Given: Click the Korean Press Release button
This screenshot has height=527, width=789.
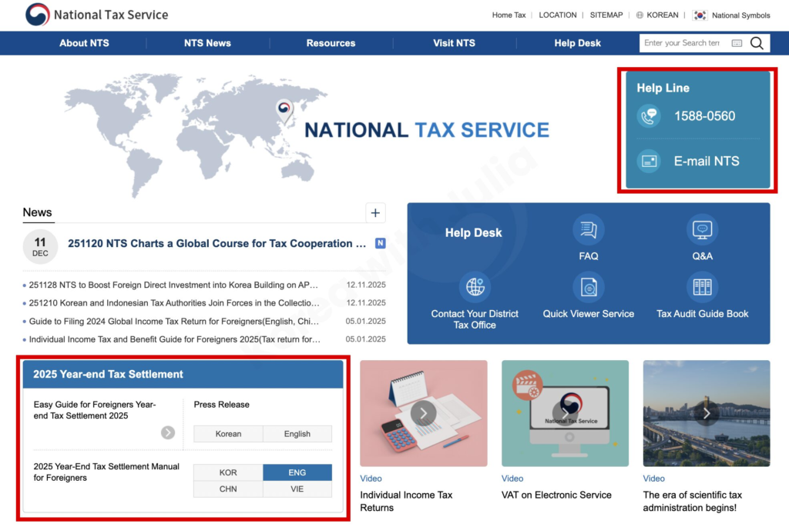Looking at the screenshot, I should 228,434.
